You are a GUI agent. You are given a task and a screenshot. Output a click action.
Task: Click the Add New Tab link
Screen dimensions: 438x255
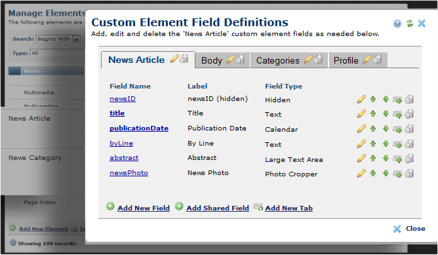(x=289, y=208)
